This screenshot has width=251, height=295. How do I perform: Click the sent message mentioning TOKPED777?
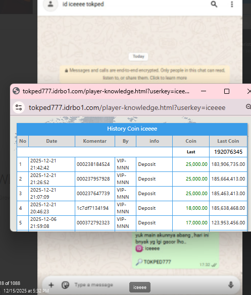click(175, 250)
